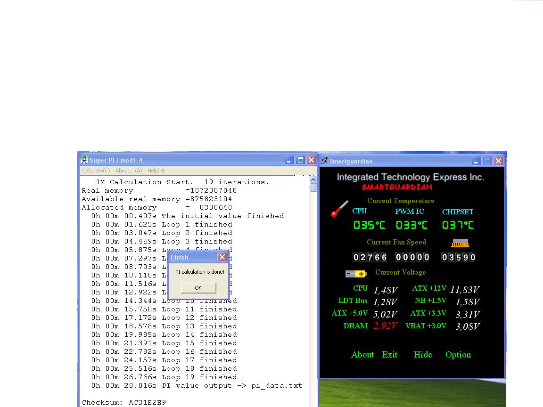Click the Allocated memory = 8388648 line
Screen dimensions: 543x407
point(156,208)
